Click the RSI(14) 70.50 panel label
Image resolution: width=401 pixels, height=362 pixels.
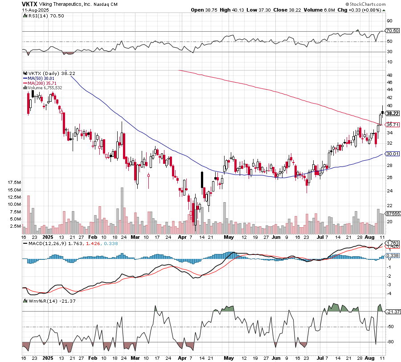46,16
